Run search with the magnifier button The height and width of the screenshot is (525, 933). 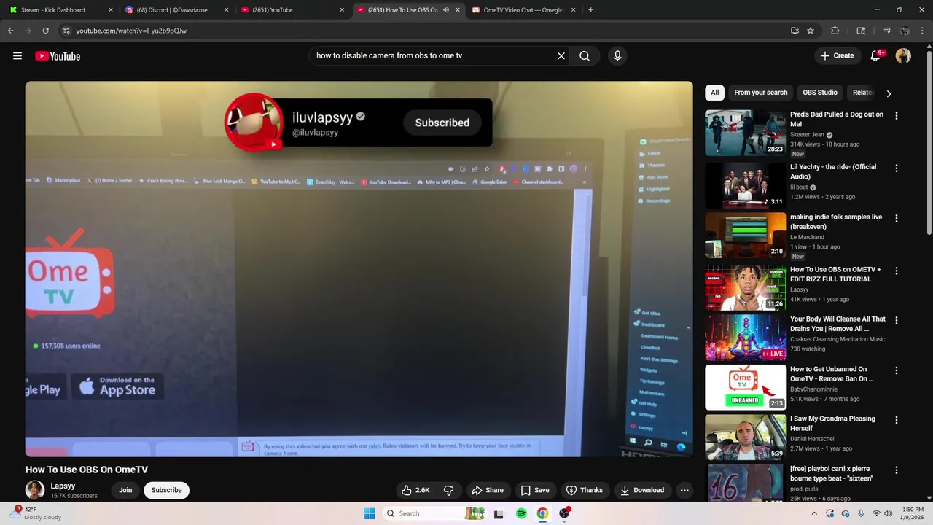click(585, 55)
